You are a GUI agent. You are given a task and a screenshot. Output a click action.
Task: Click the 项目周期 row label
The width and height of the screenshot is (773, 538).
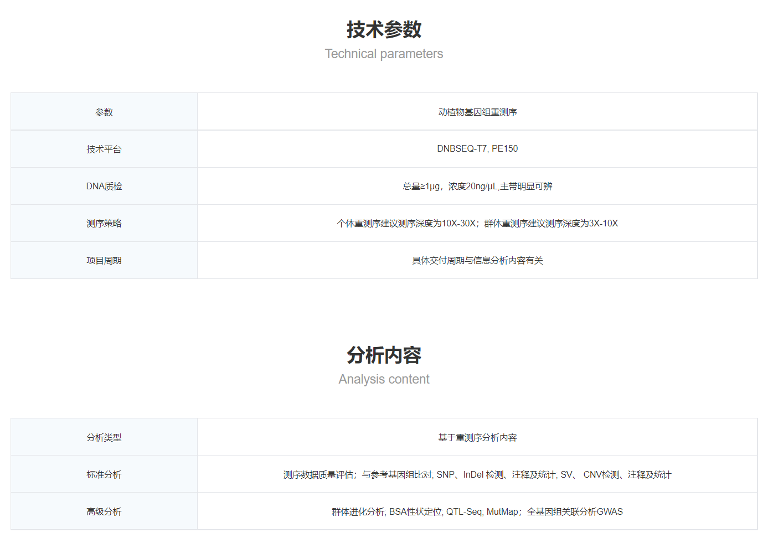pyautogui.click(x=104, y=261)
